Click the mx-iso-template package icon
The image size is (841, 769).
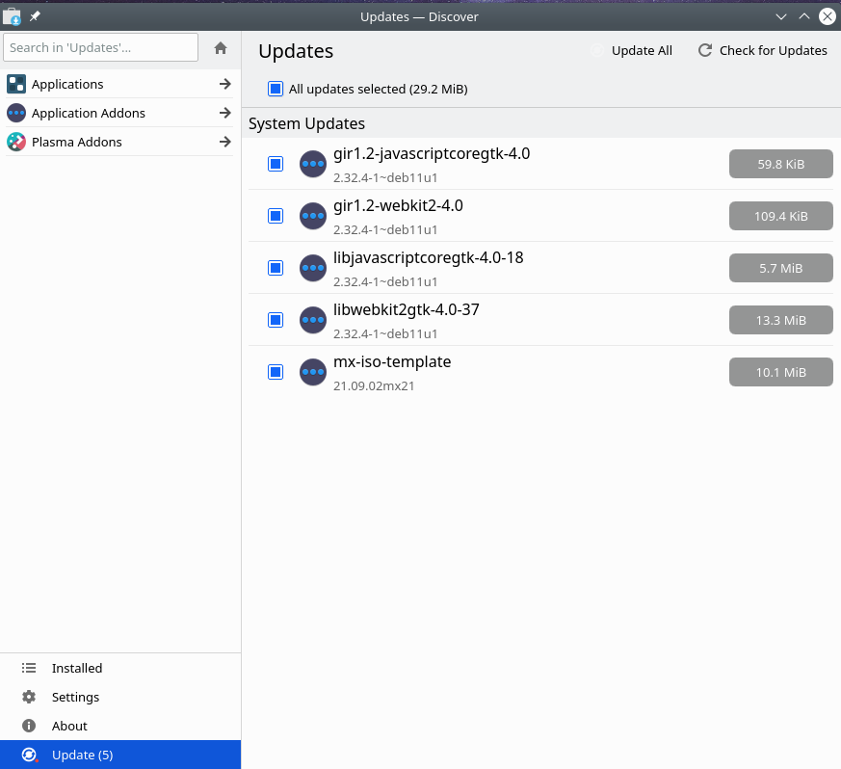[313, 372]
